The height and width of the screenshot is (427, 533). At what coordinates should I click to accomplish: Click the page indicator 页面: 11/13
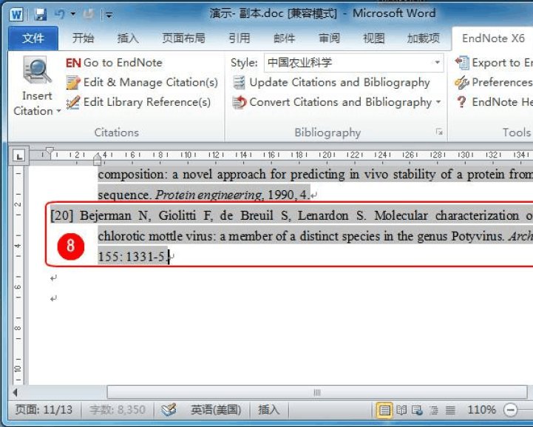44,410
